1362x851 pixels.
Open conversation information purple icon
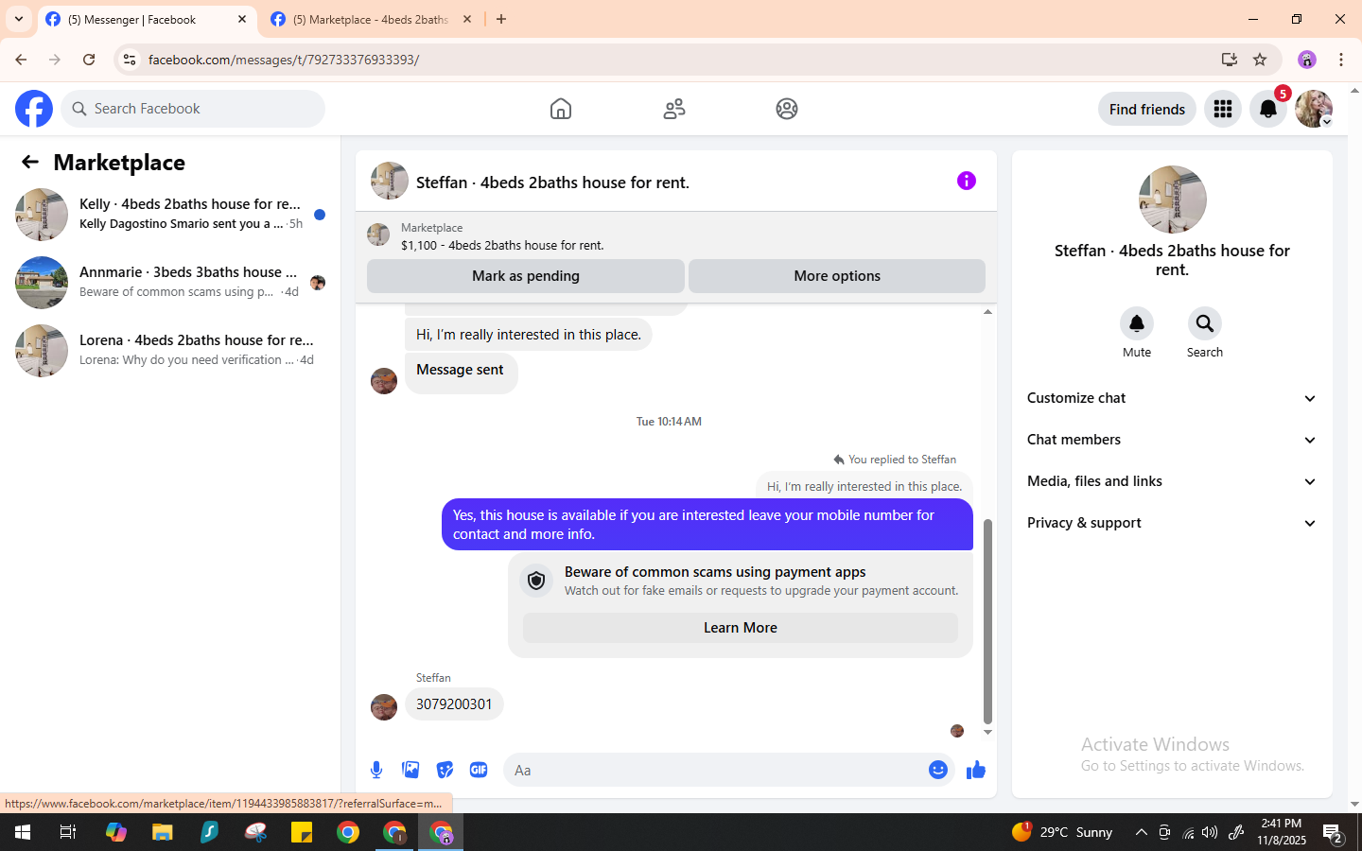(x=967, y=181)
